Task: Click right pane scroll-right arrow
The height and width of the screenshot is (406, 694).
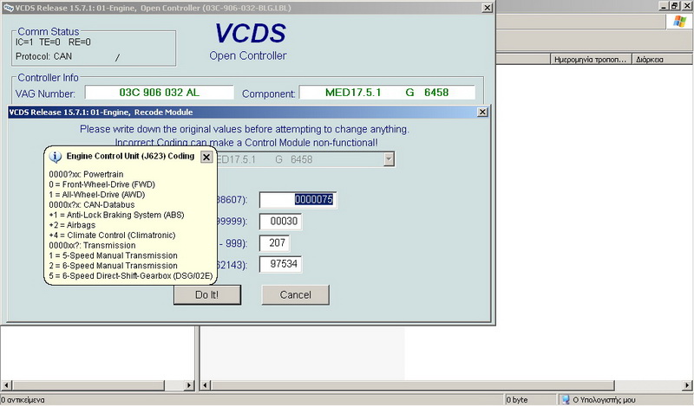Action: (688, 385)
